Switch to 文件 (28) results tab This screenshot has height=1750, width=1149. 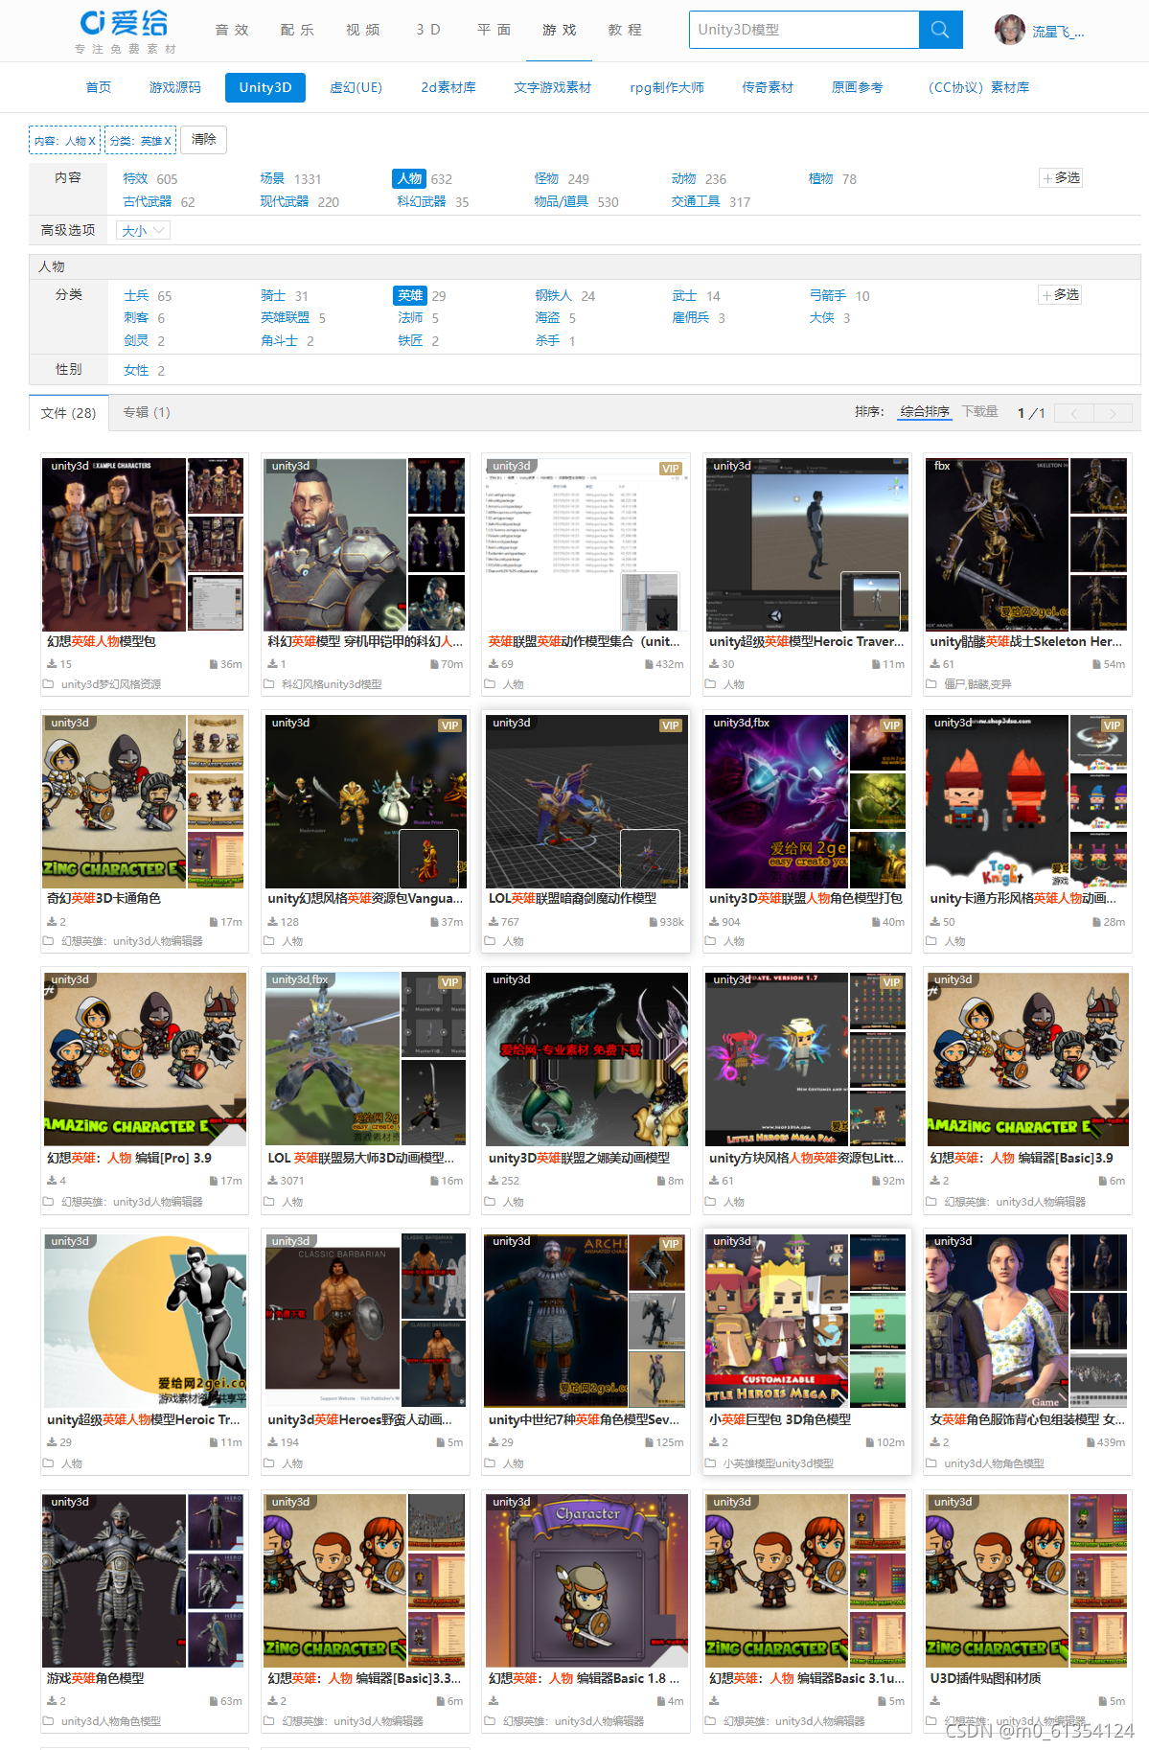pyautogui.click(x=69, y=413)
